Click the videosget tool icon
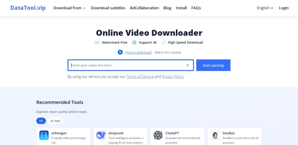Screen dimensions: 298x145 pyautogui.click(x=44, y=135)
